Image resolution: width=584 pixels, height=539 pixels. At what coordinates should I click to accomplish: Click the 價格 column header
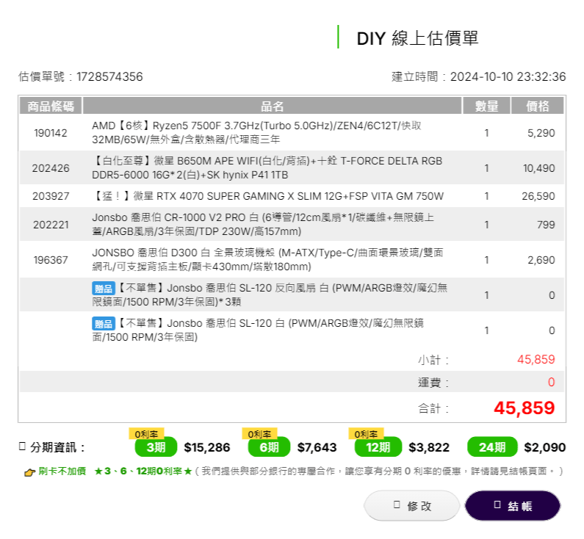click(538, 106)
